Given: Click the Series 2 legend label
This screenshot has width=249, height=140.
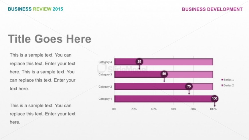Looking at the screenshot, I should 229,85.
